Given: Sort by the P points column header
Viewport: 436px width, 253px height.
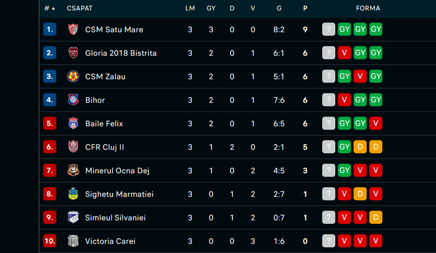Looking at the screenshot, I should click(305, 8).
